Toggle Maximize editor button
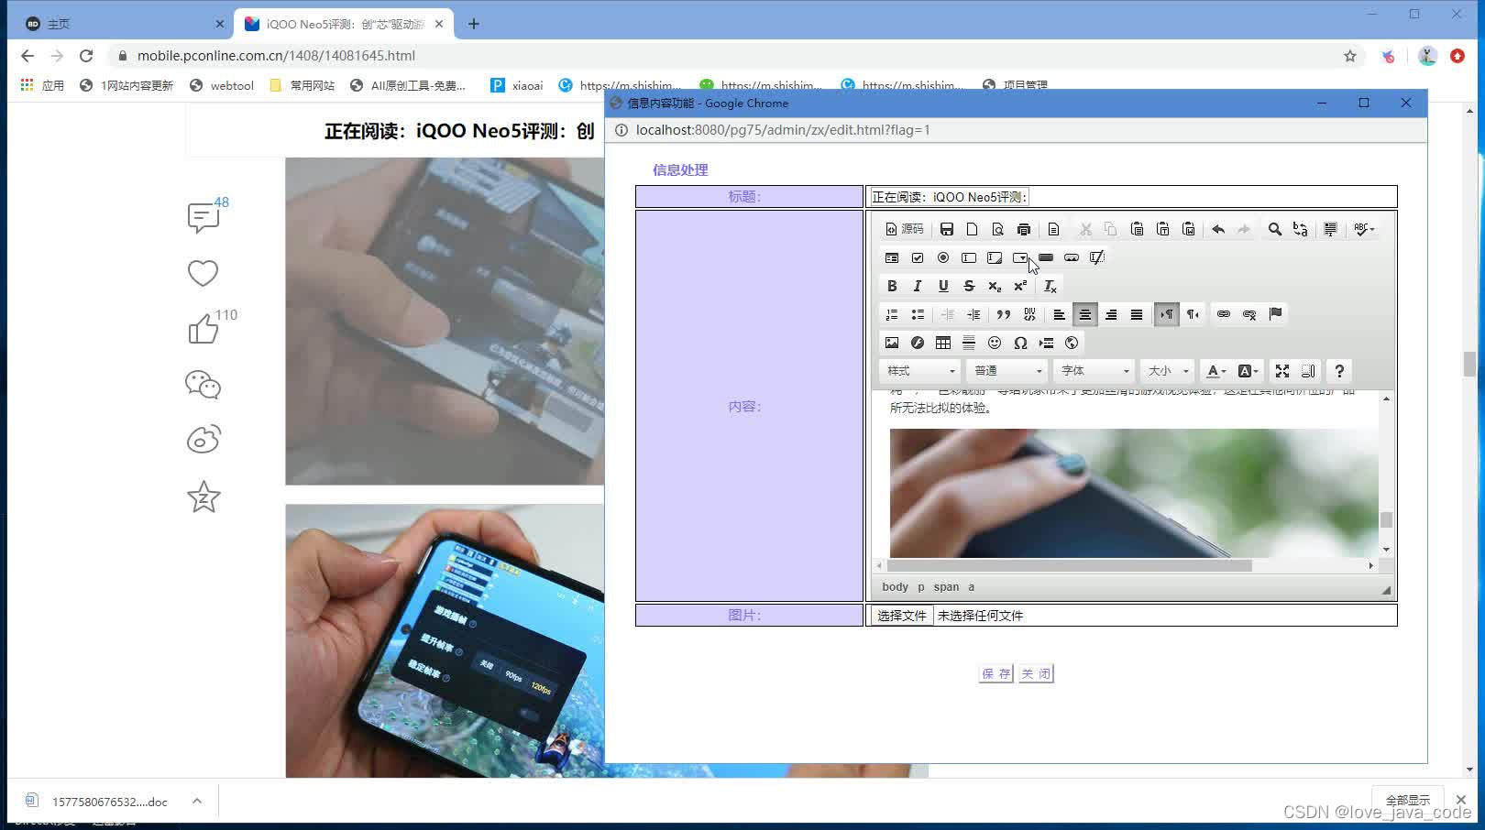Screen dimensions: 1485x830 (x=1282, y=371)
